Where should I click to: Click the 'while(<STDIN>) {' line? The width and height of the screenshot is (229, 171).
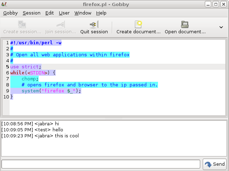(x=33, y=73)
